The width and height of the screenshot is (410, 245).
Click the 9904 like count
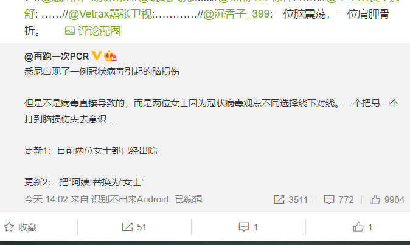(x=394, y=200)
